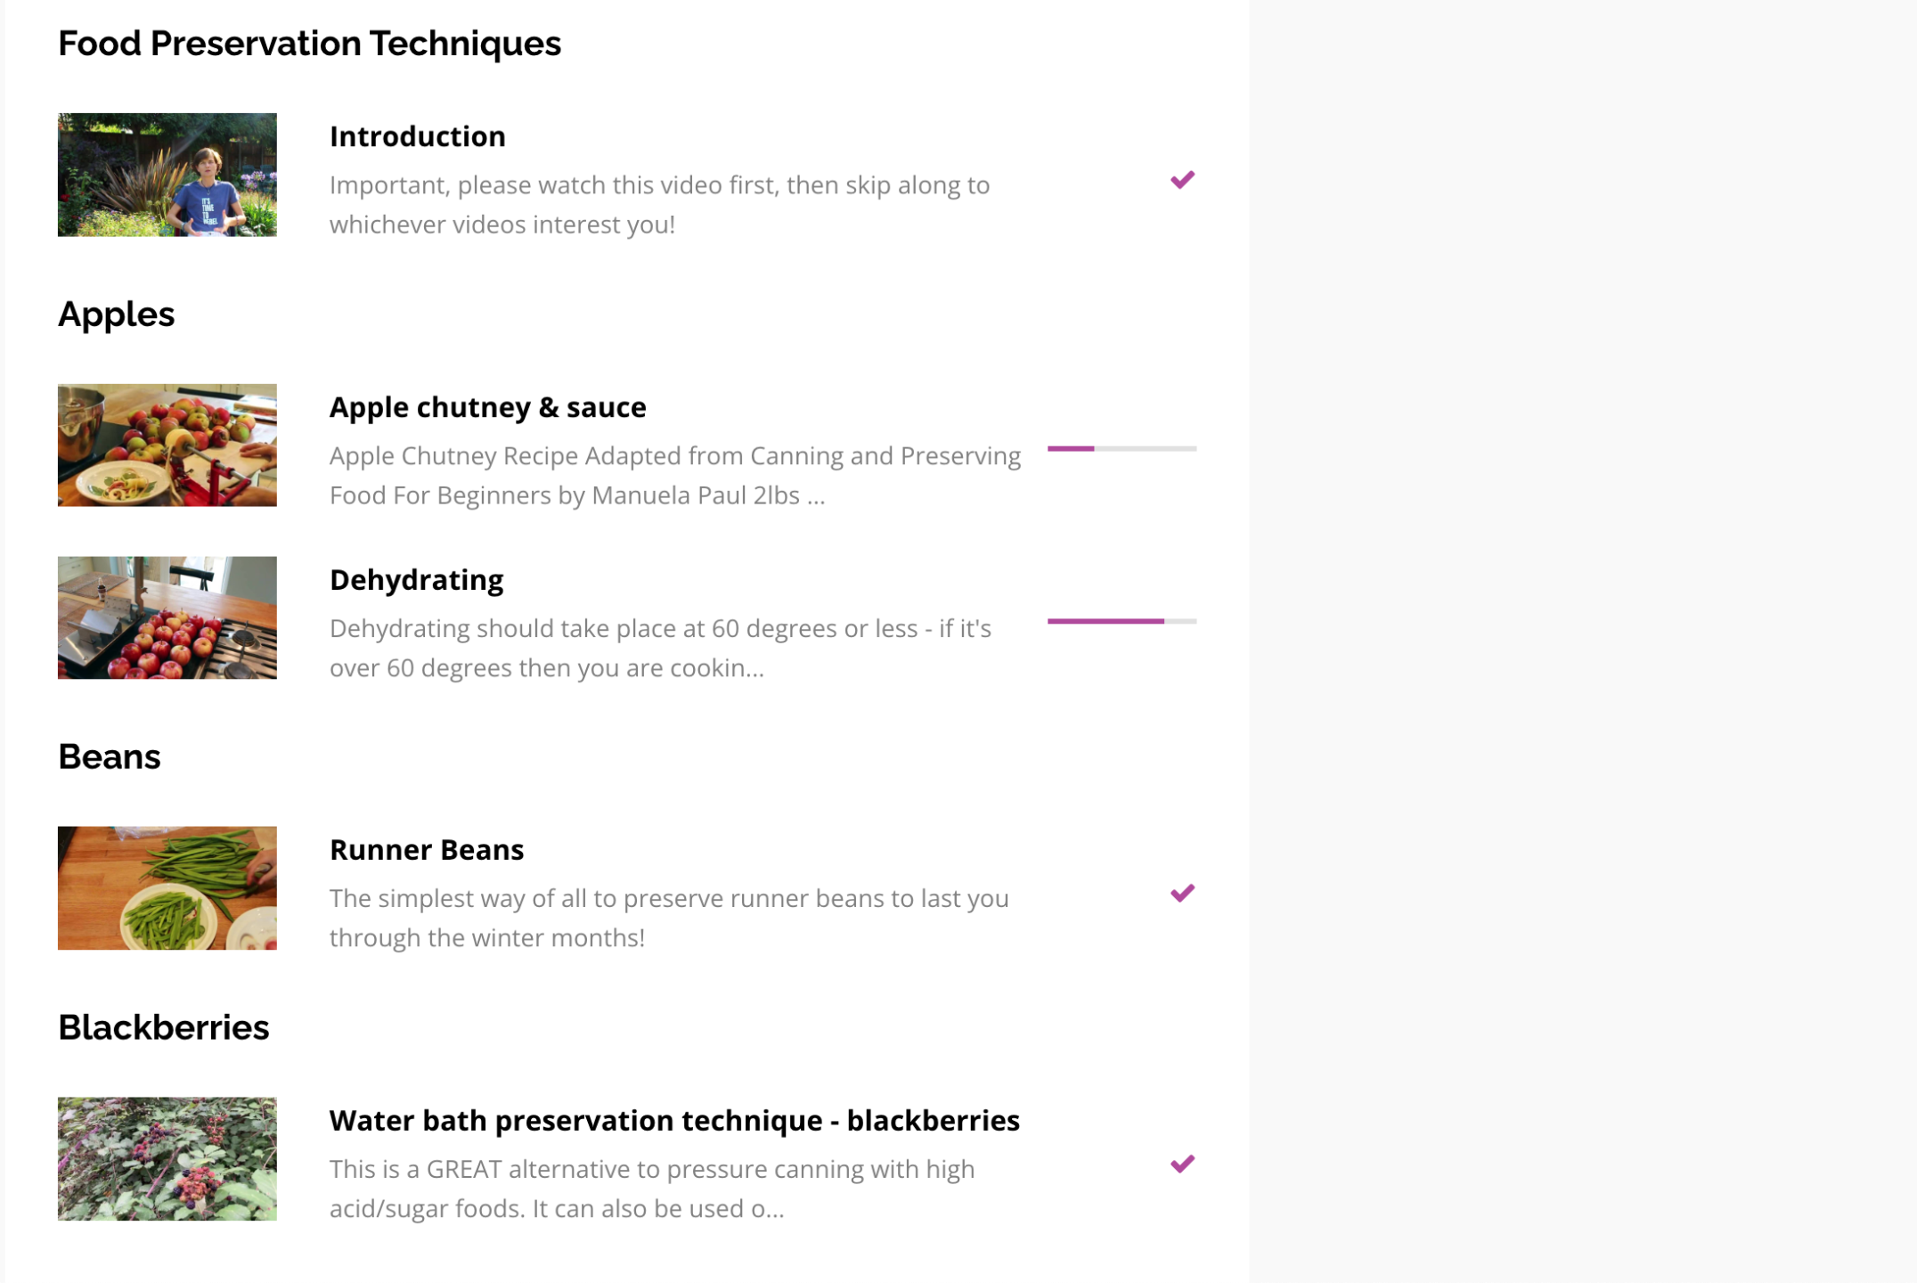Click the Food Preservation Techniques heading

click(x=310, y=44)
